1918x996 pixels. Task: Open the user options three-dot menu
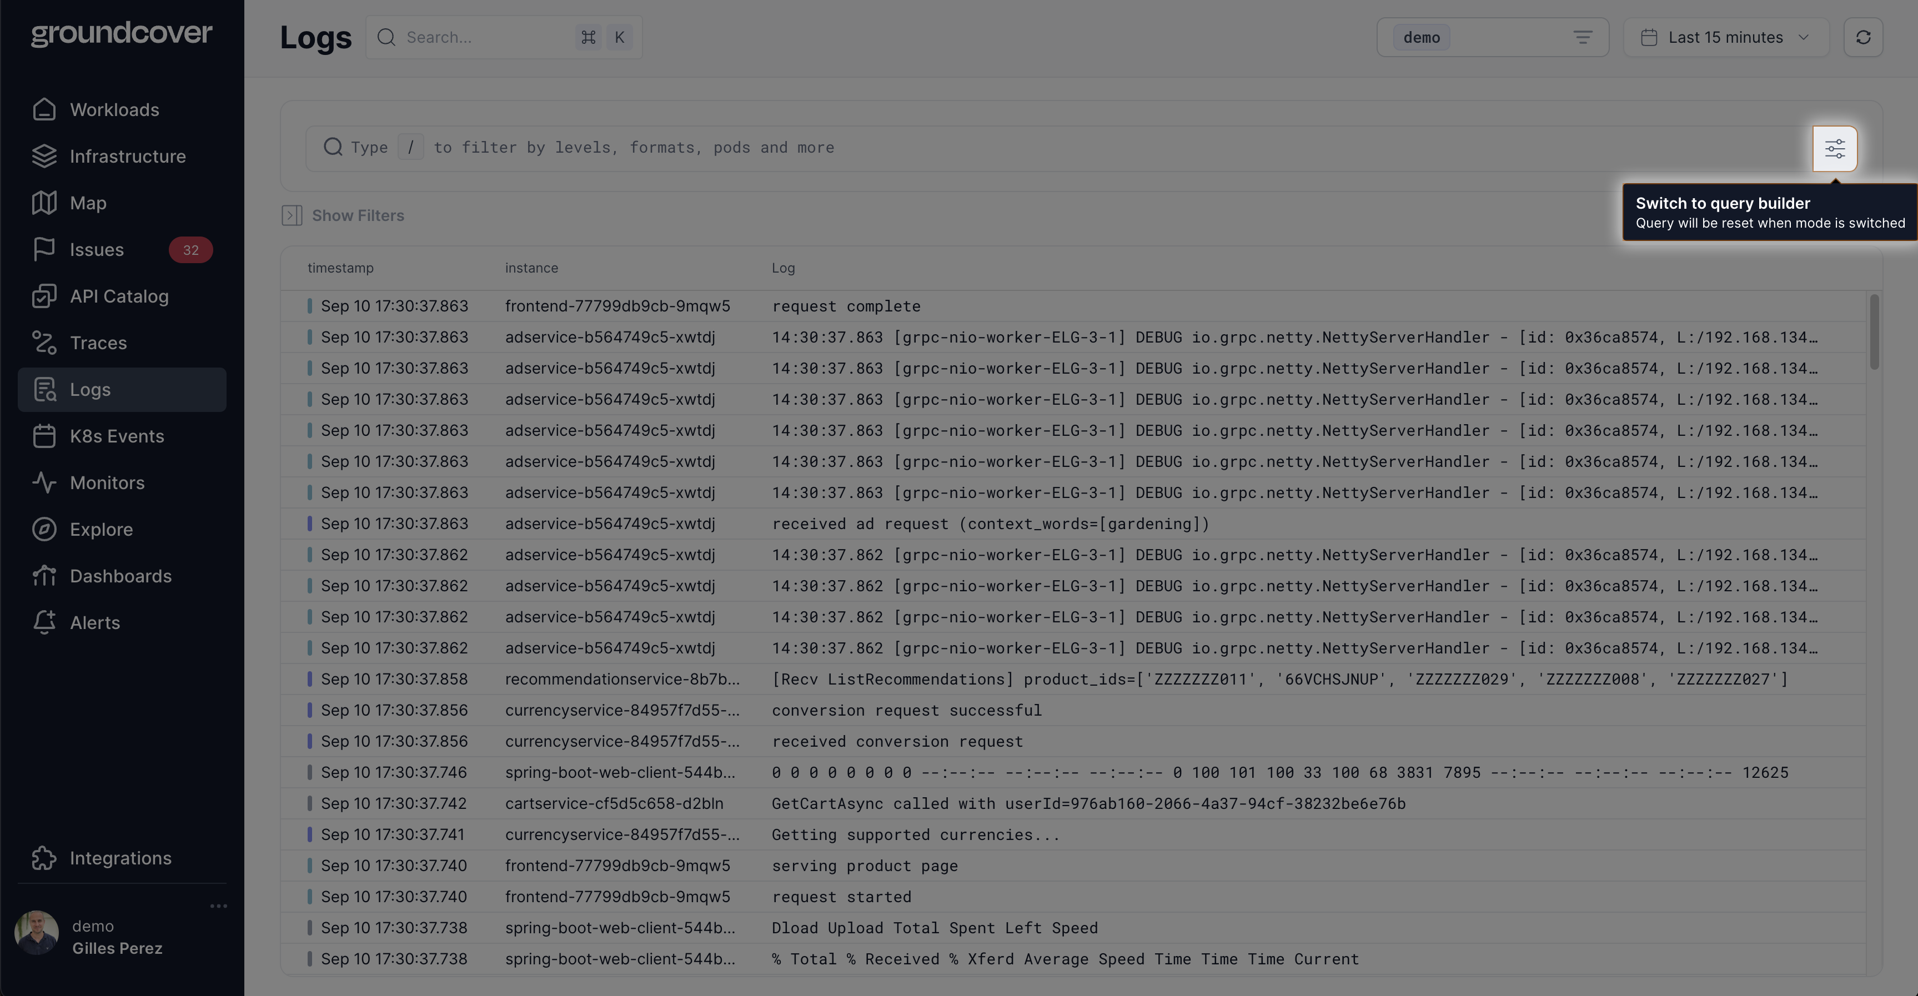(218, 906)
